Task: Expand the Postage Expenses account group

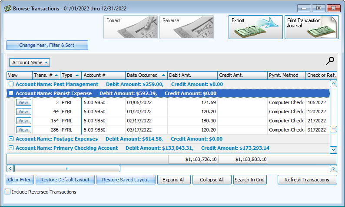Action: (x=11, y=139)
